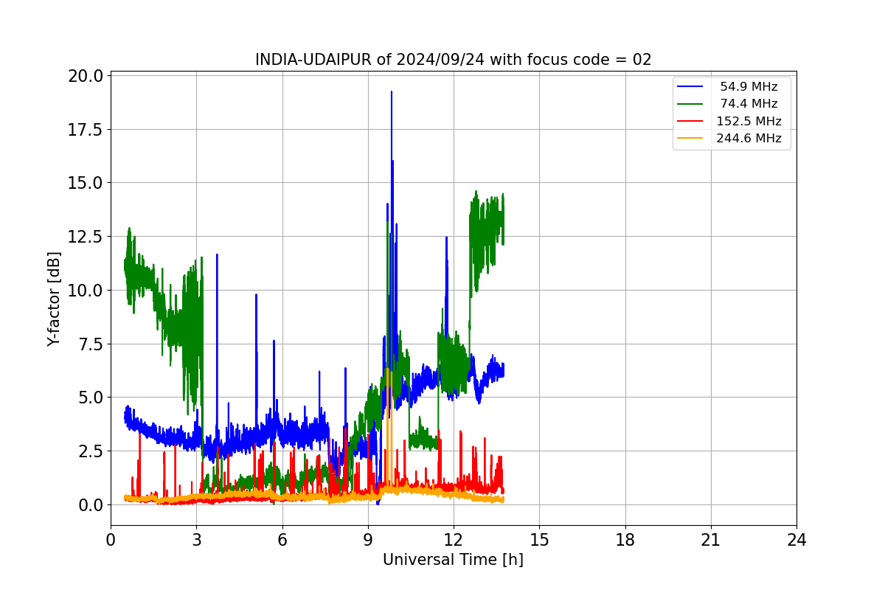This screenshot has height=590, width=885.
Task: Click the red line sample in legend
Action: pyautogui.click(x=691, y=122)
